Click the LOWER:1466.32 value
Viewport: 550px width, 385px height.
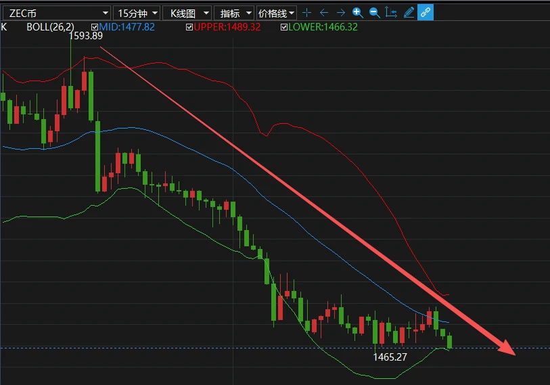pos(323,27)
